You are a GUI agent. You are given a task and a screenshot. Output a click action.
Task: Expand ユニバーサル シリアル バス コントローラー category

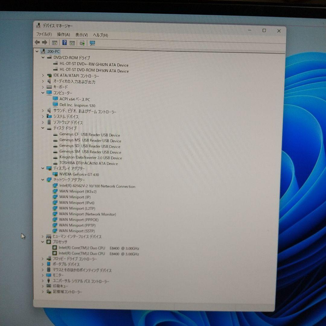(x=43, y=281)
